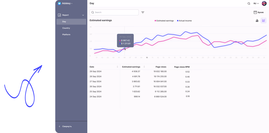Sort by Estimated earnings column arrows
This screenshot has height=133, width=269.
pyautogui.click(x=144, y=67)
